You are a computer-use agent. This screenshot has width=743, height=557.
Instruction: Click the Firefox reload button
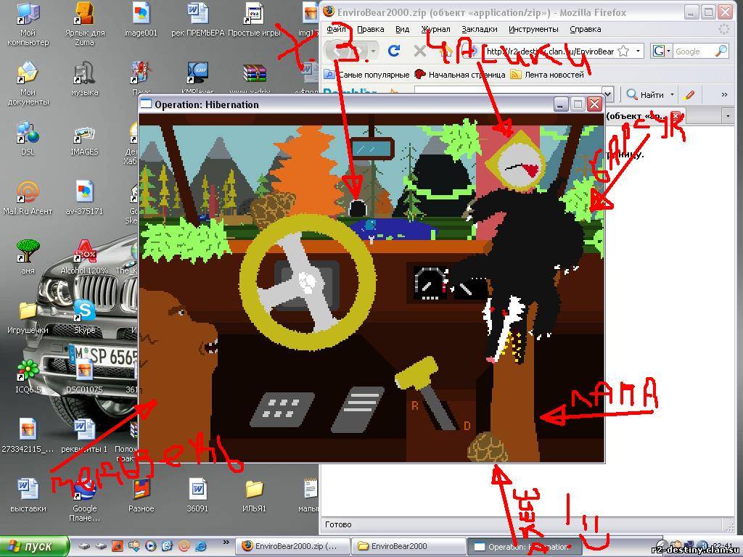pos(394,51)
